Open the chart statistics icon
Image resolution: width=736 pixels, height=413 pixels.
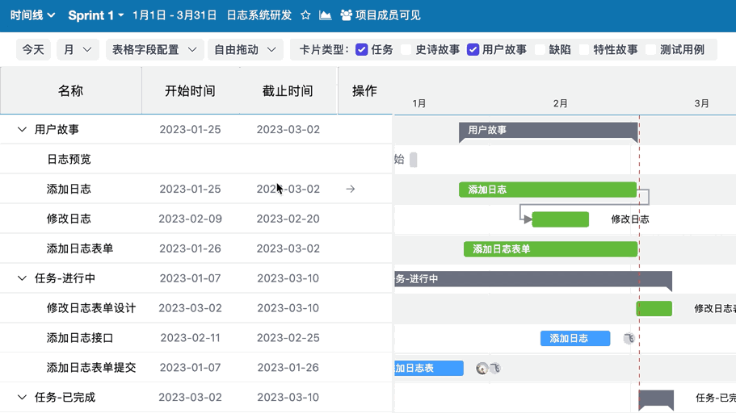click(326, 15)
